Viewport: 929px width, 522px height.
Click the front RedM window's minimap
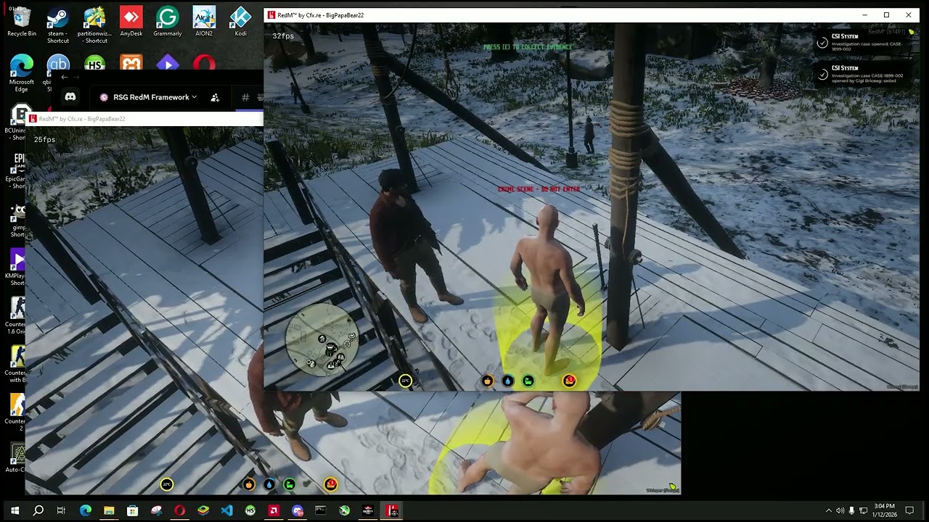tap(322, 340)
